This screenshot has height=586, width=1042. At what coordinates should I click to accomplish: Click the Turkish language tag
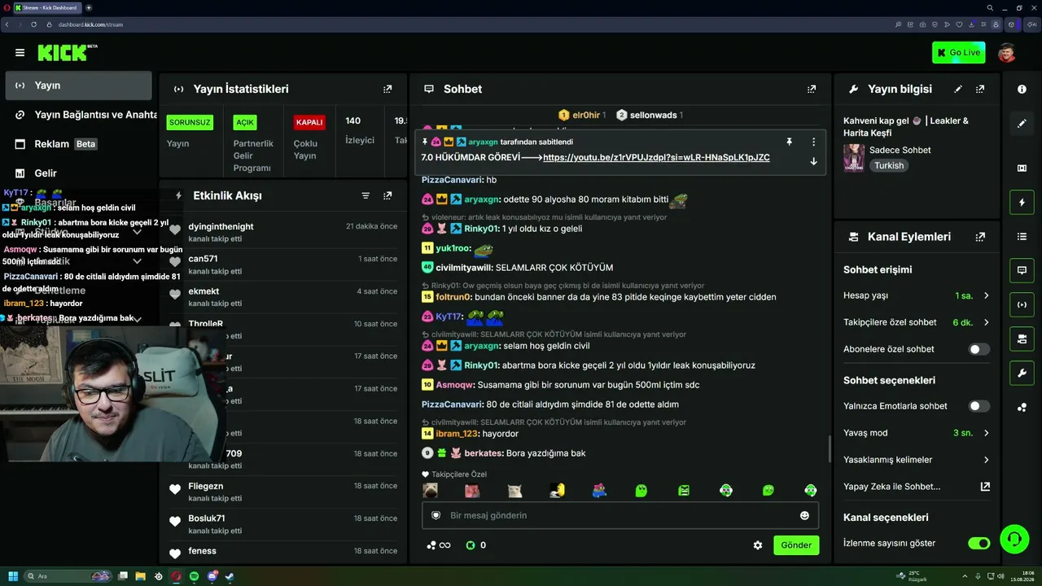[889, 165]
